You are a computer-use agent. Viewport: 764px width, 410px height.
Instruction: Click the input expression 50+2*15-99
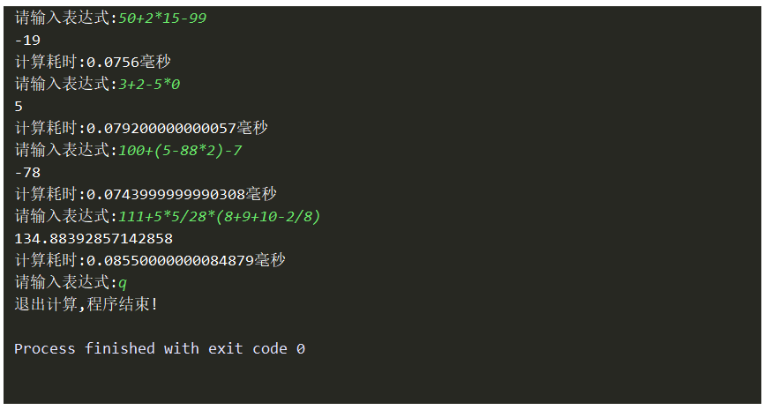click(x=162, y=18)
